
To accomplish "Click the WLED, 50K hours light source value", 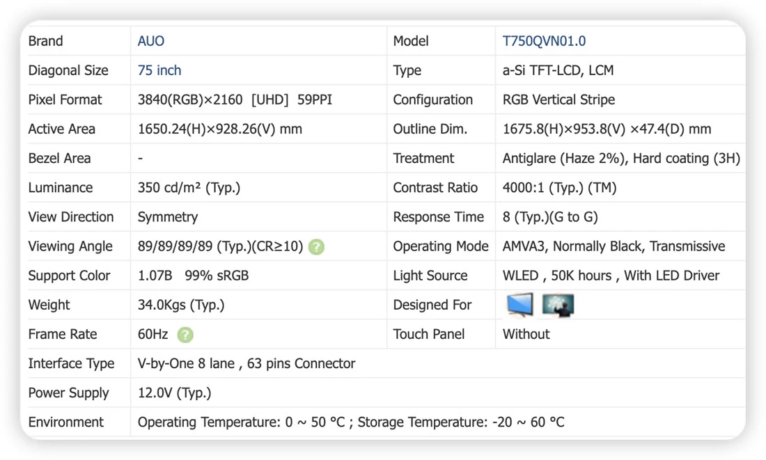I will 611,276.
